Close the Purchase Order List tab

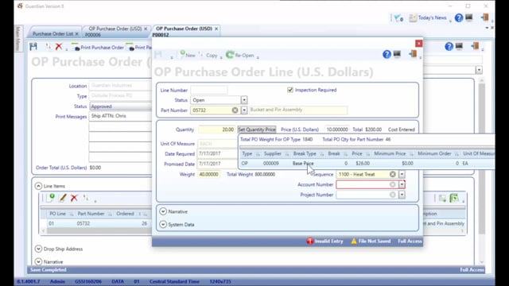tap(77, 33)
